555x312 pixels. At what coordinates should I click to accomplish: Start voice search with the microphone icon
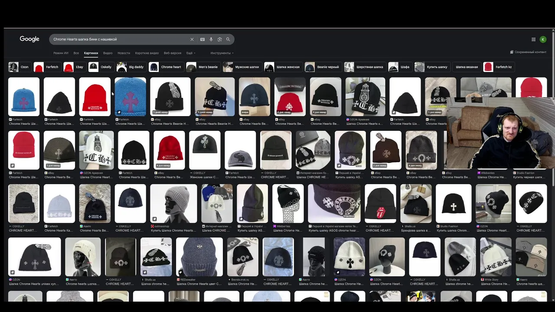click(211, 39)
